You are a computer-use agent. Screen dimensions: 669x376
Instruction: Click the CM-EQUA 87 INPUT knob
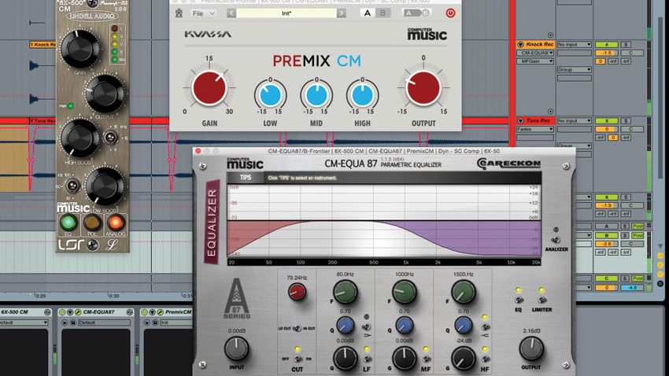pos(236,348)
